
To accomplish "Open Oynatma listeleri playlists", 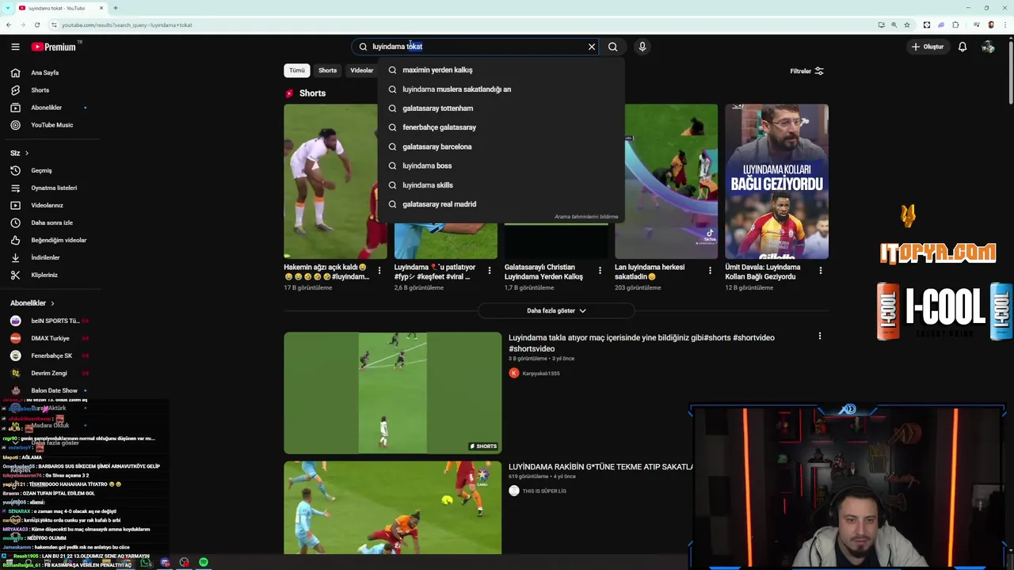I will (x=54, y=188).
